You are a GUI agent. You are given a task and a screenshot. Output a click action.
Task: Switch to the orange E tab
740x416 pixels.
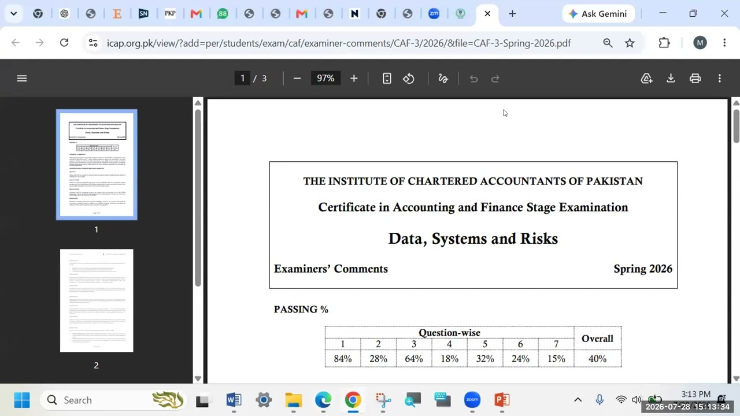click(x=117, y=14)
